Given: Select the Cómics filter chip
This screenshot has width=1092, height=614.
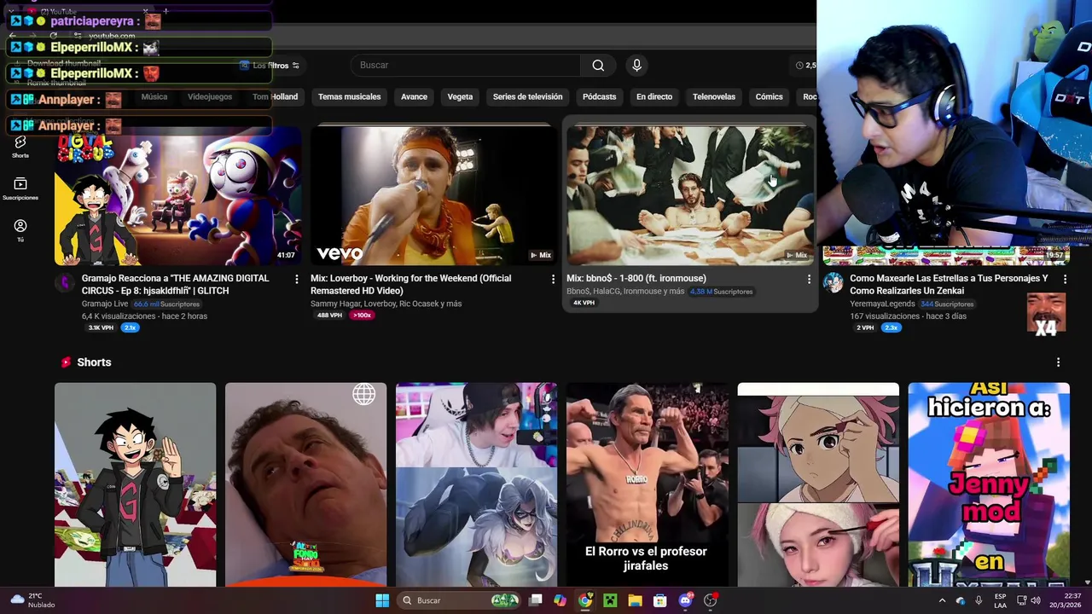Looking at the screenshot, I should tap(769, 96).
